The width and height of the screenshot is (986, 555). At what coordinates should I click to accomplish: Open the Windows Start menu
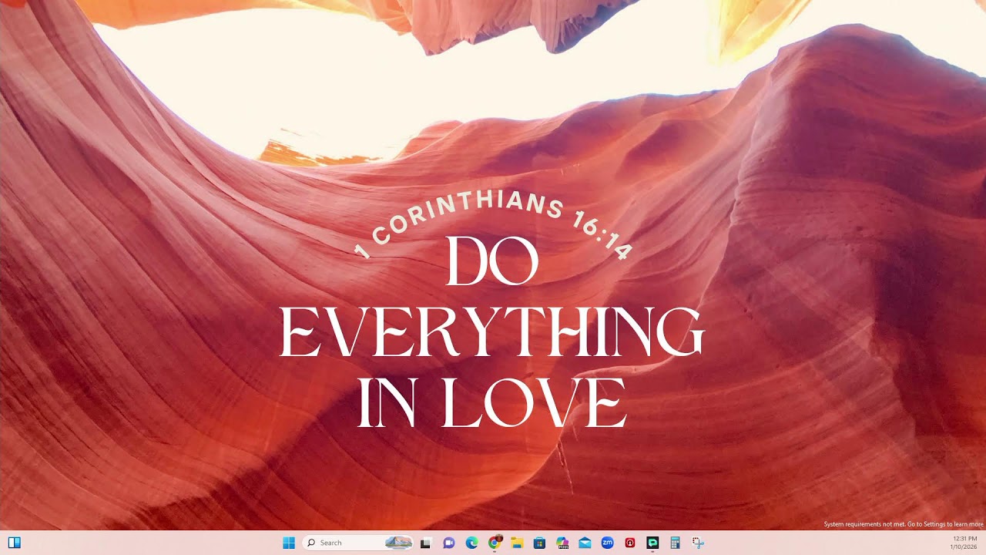[x=289, y=543]
